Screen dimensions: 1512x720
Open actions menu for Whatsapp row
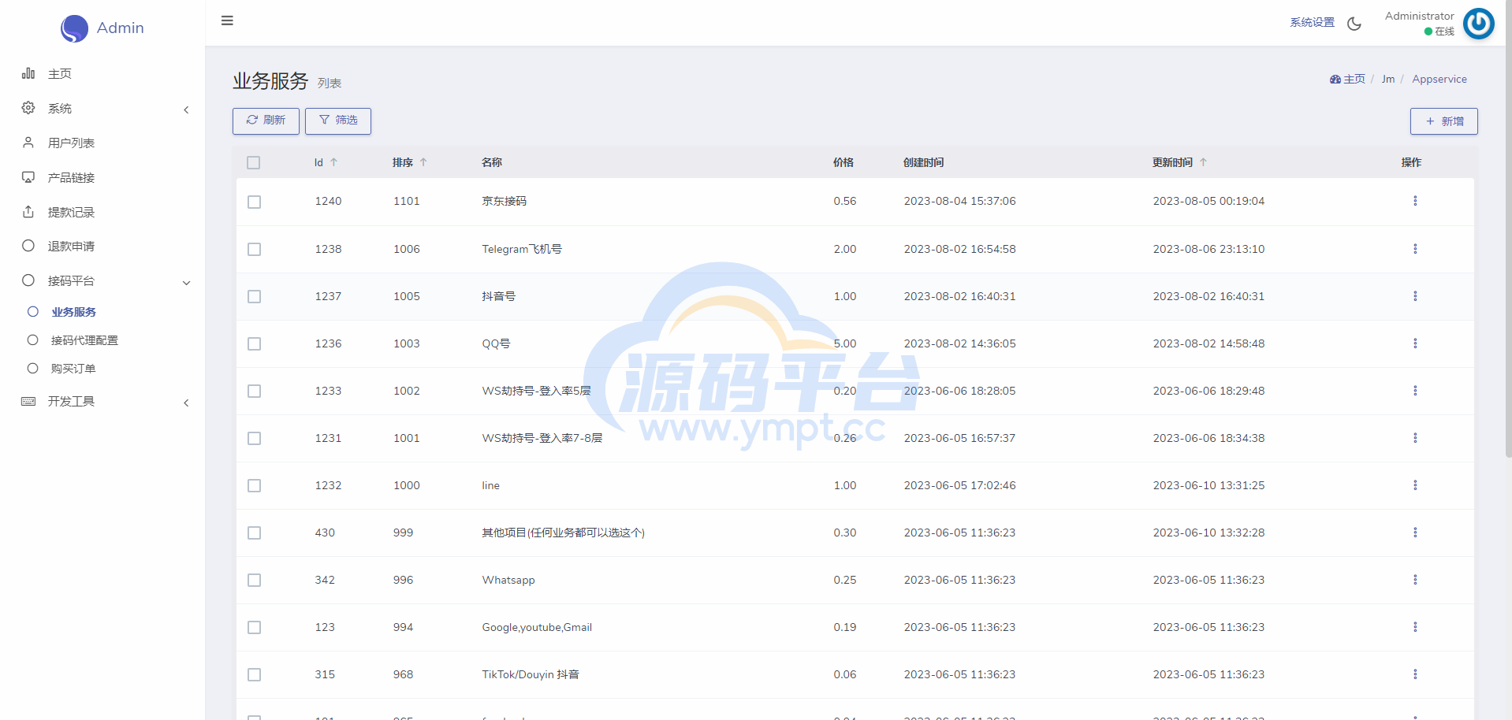point(1415,580)
